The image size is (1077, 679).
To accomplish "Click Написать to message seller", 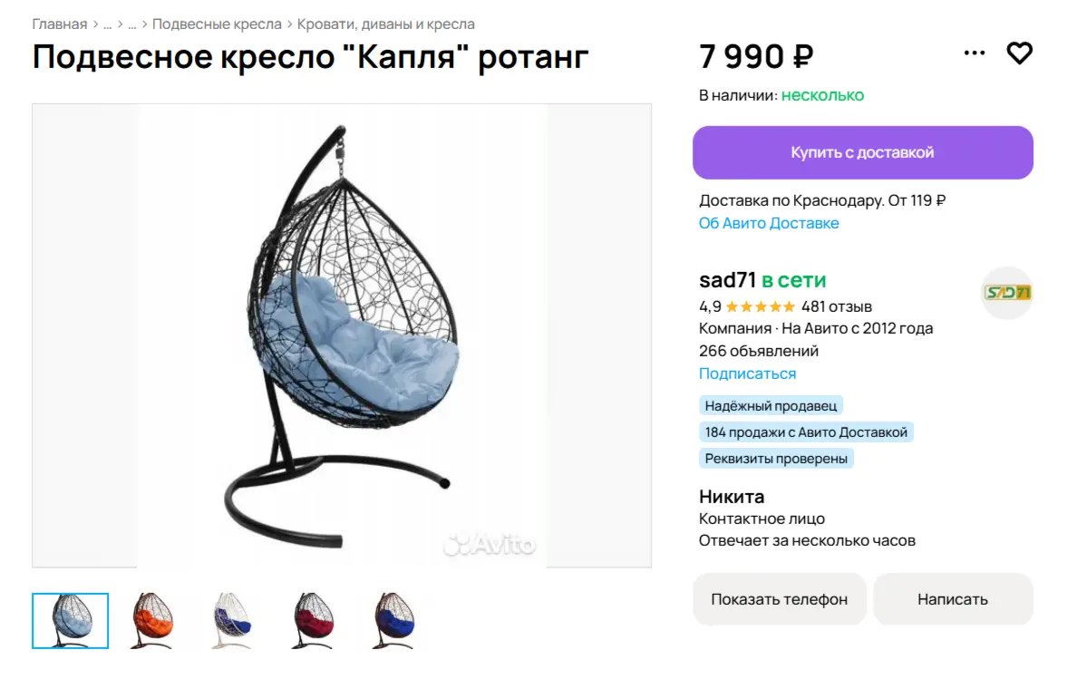I will pyautogui.click(x=952, y=599).
